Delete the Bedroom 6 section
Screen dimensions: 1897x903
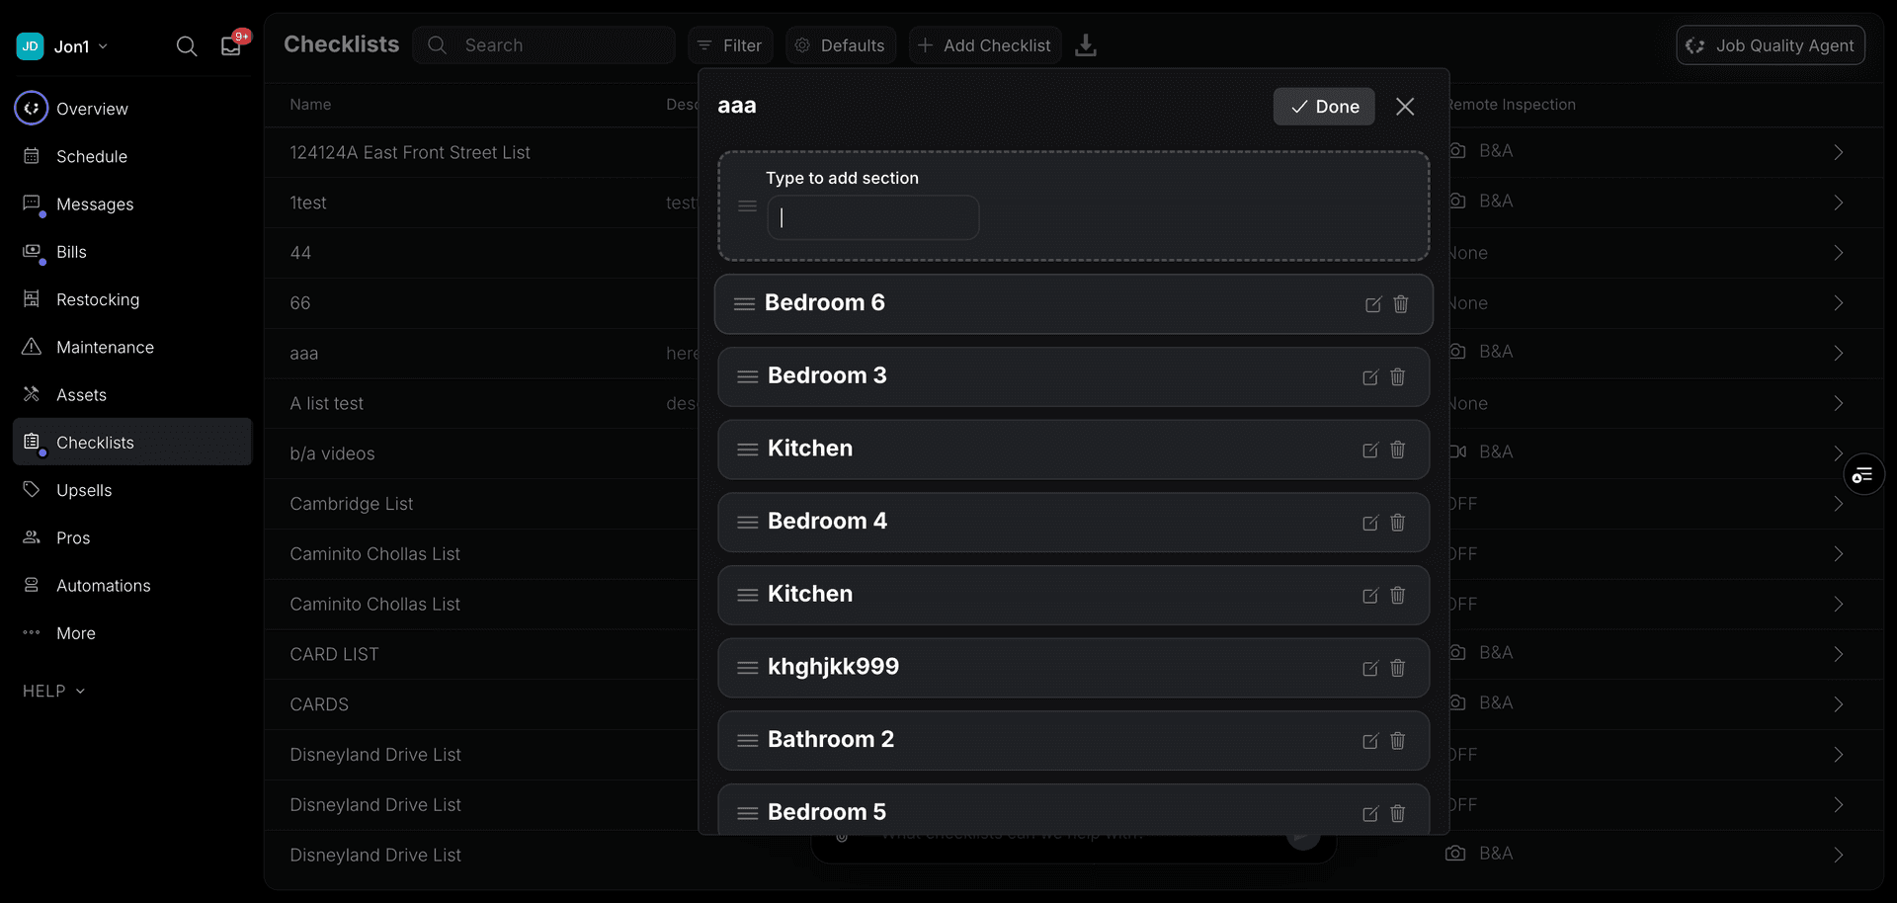[1401, 304]
